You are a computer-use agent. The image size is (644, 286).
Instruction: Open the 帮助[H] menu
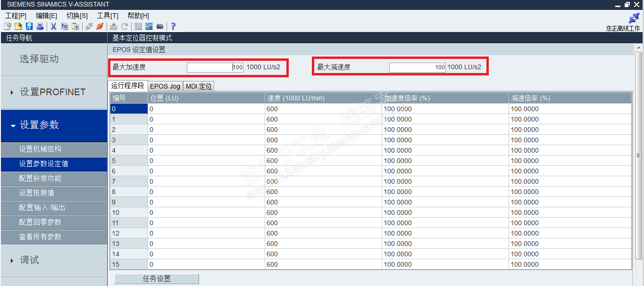tap(138, 16)
